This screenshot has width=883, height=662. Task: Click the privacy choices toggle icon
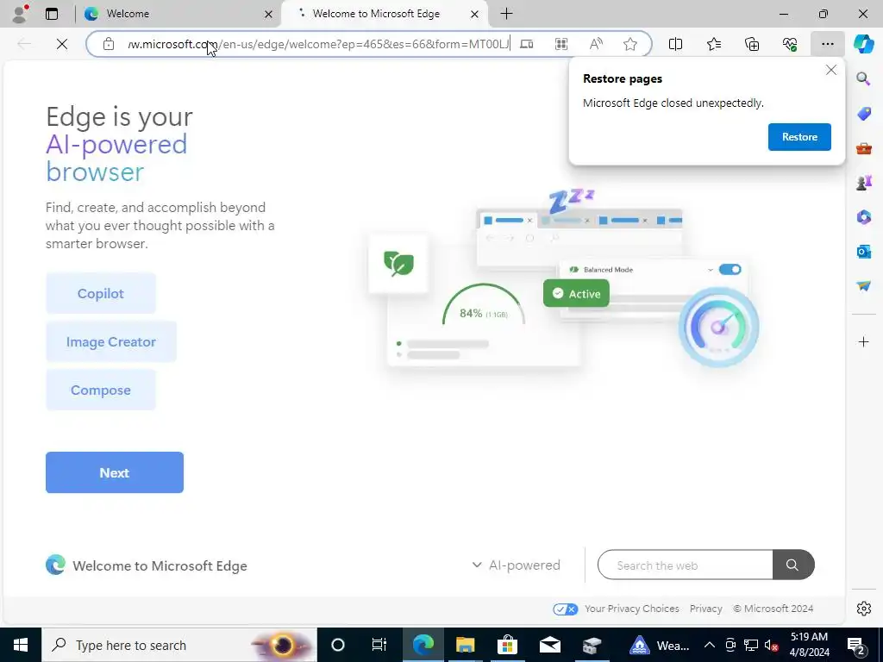565,609
